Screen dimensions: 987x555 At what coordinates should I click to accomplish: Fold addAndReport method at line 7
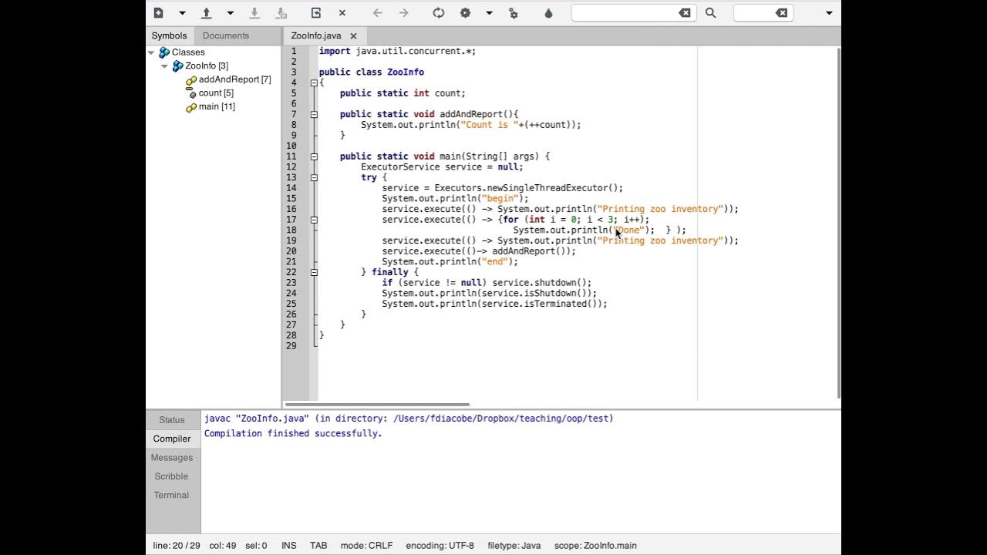pyautogui.click(x=314, y=114)
